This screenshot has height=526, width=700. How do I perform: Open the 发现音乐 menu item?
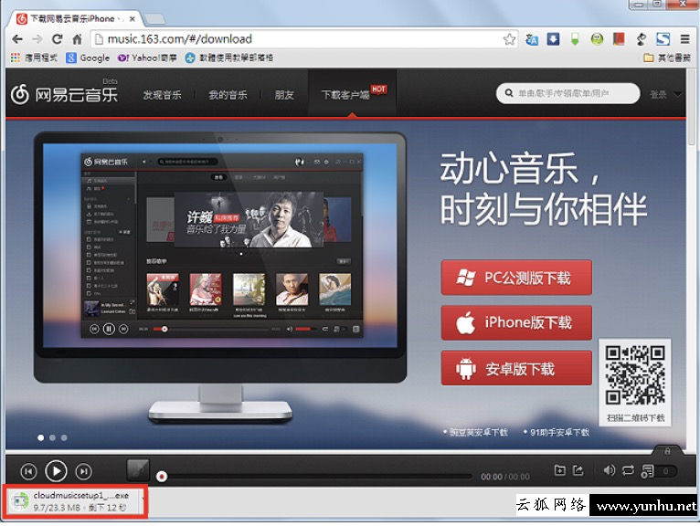[162, 95]
